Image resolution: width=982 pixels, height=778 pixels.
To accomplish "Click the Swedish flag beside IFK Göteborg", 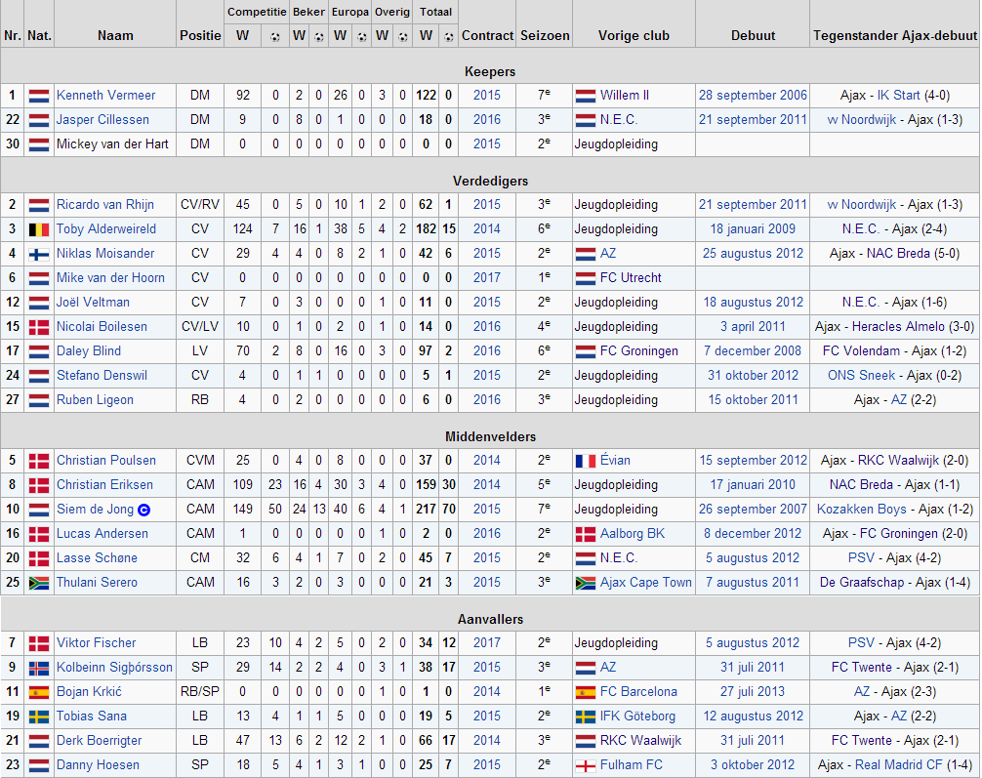I will pyautogui.click(x=586, y=717).
